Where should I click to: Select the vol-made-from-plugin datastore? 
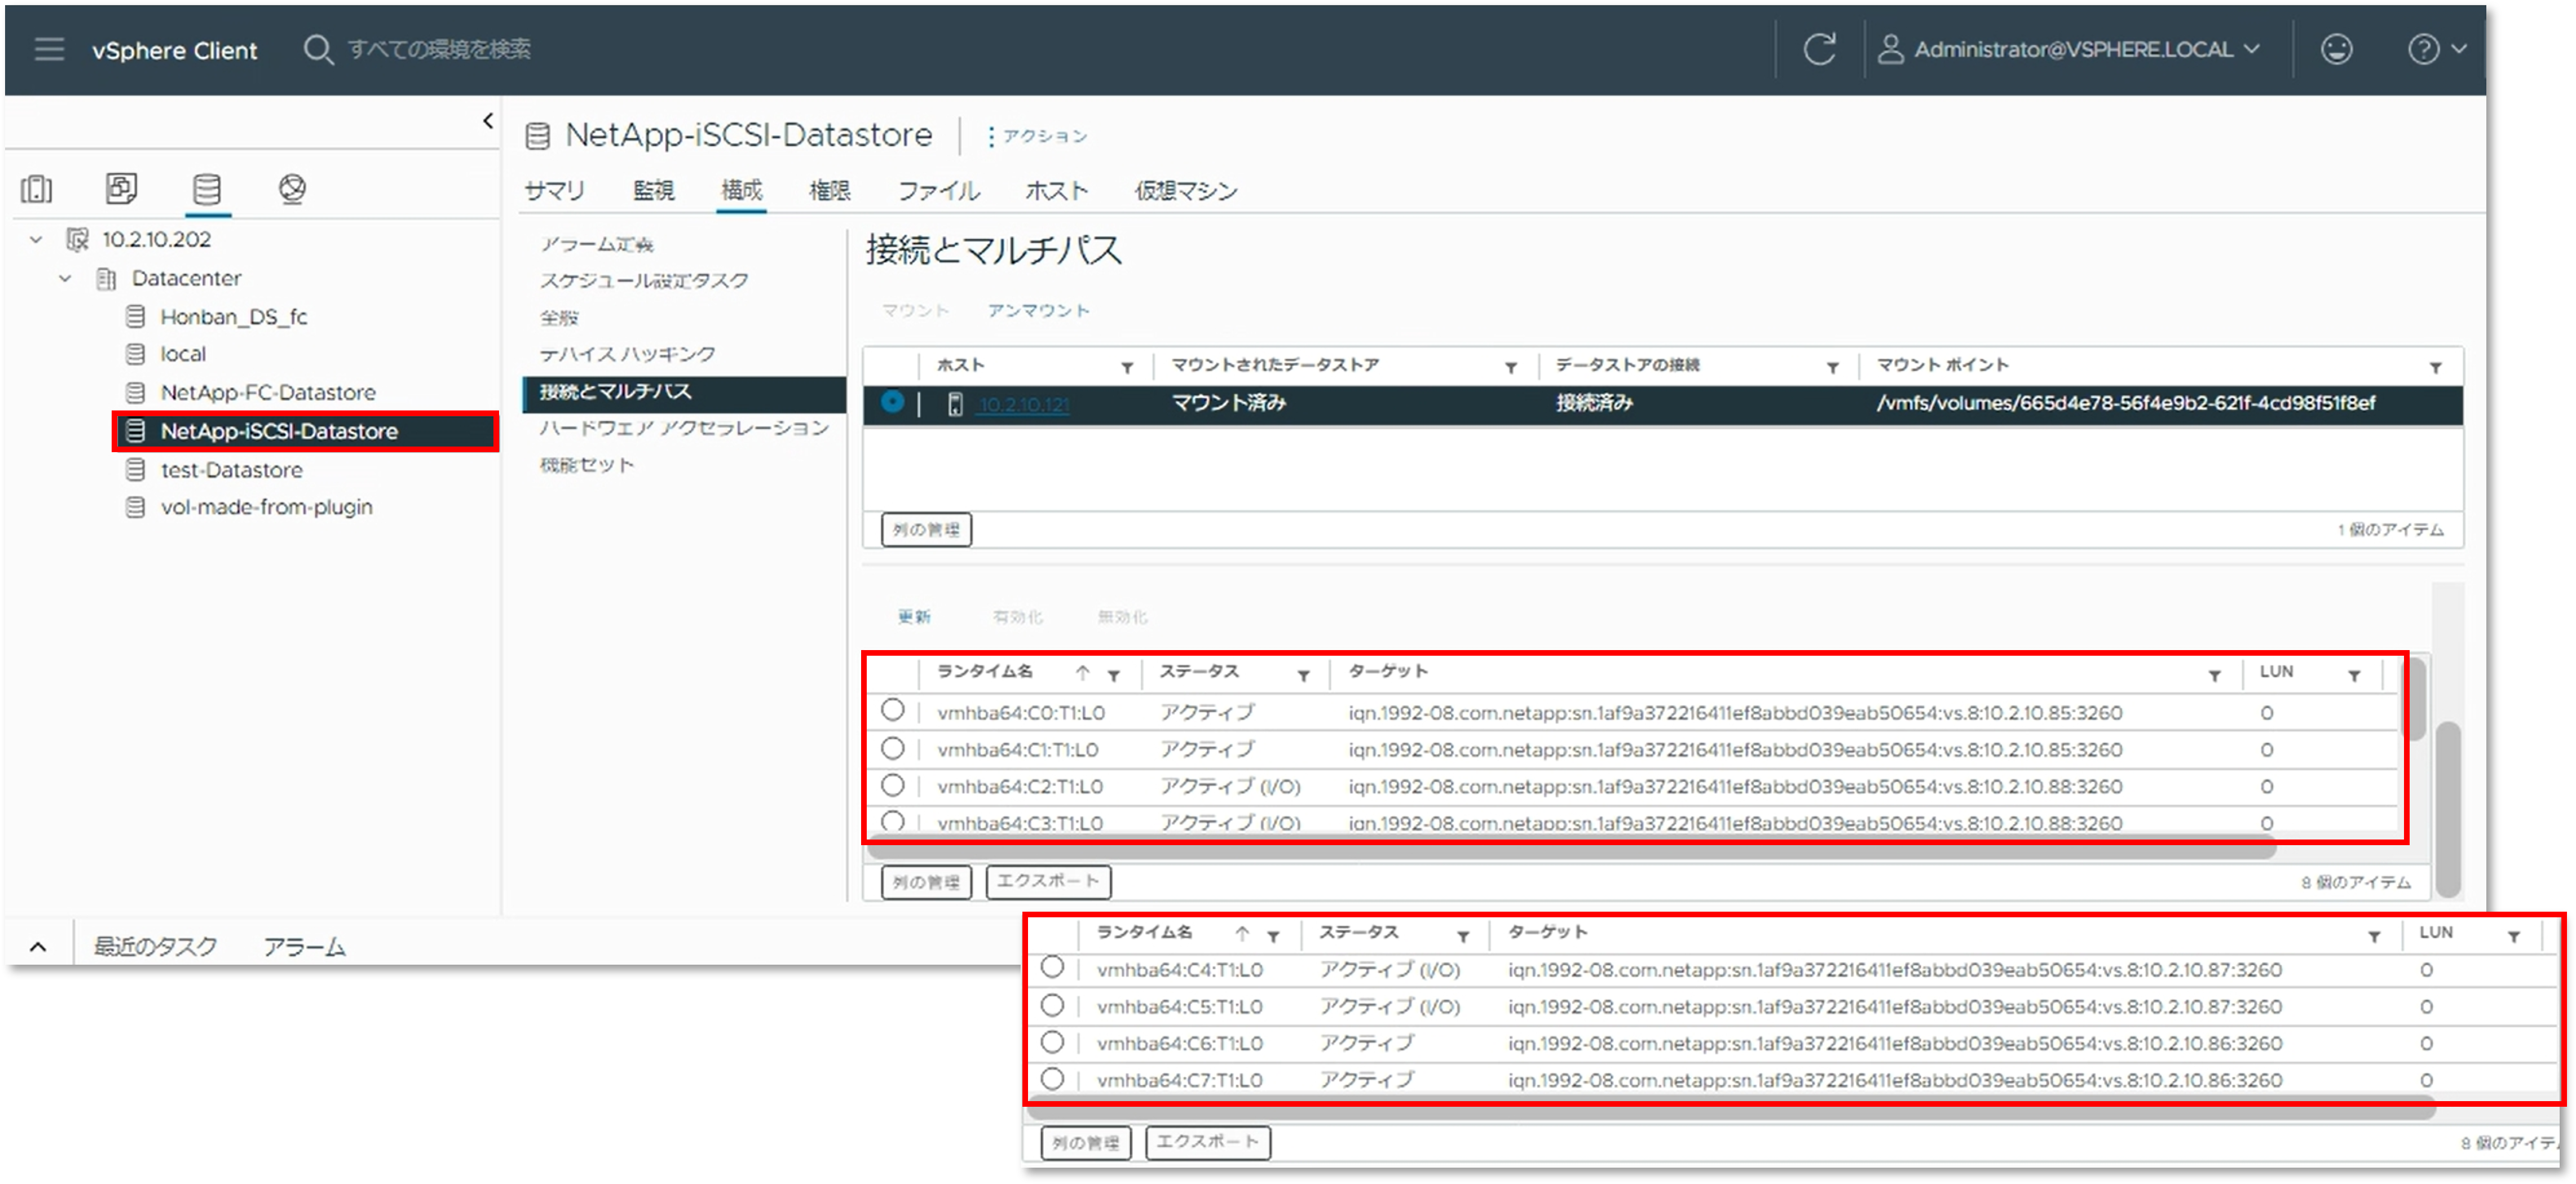266,507
